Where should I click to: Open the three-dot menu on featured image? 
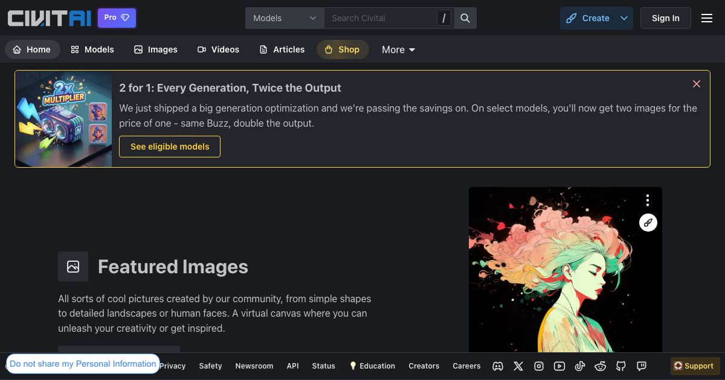coord(648,200)
